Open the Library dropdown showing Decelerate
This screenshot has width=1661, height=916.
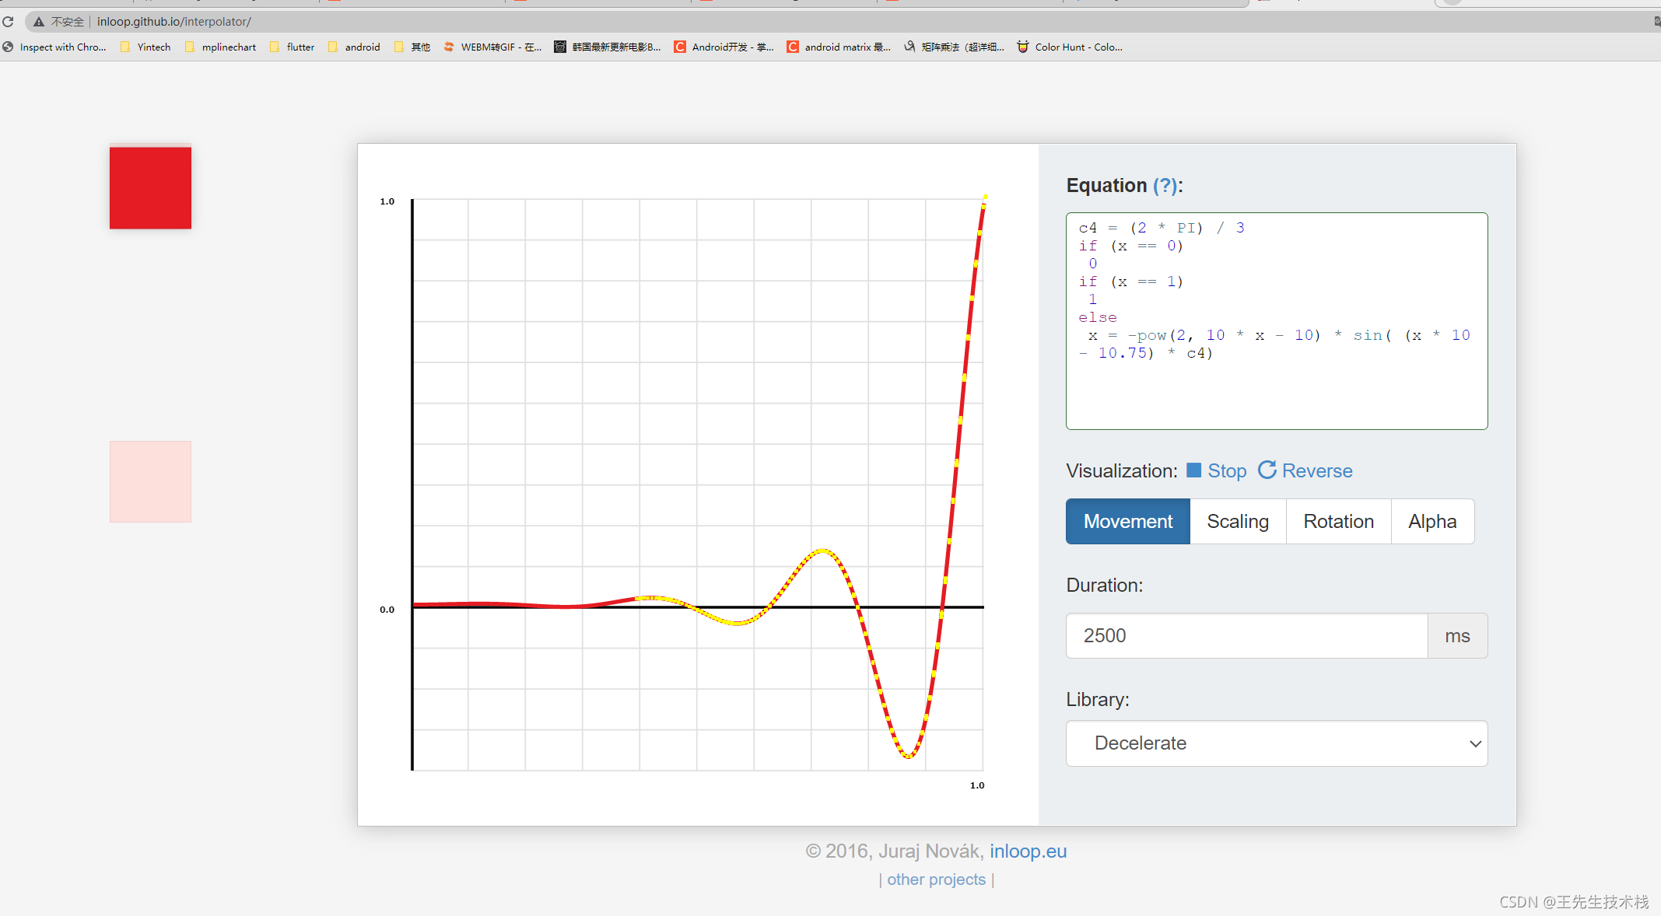click(1276, 743)
